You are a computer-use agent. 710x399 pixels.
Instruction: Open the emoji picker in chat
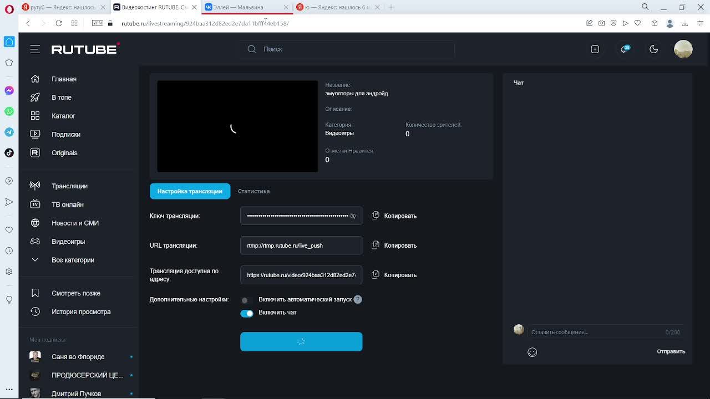532,352
